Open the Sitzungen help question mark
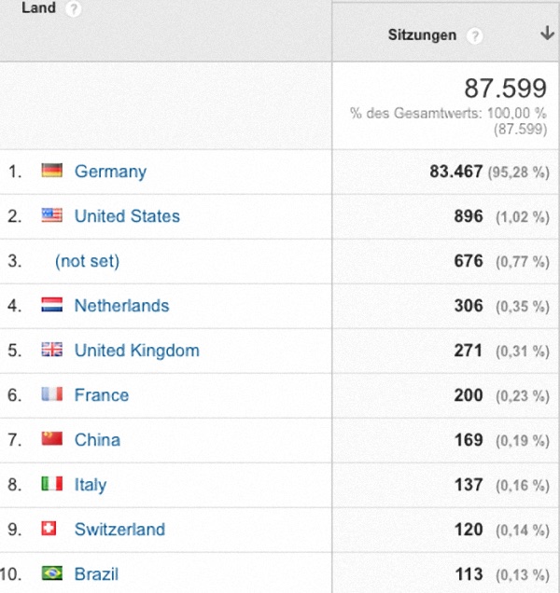560x593 pixels. (x=474, y=36)
